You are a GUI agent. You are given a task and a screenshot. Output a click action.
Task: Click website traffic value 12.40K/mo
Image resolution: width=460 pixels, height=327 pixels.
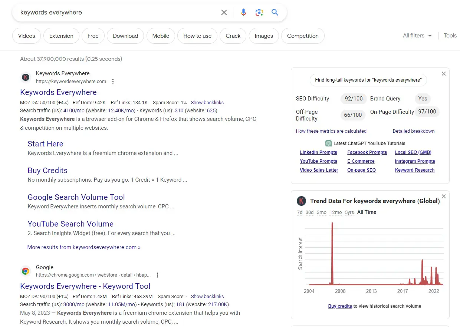(121, 110)
